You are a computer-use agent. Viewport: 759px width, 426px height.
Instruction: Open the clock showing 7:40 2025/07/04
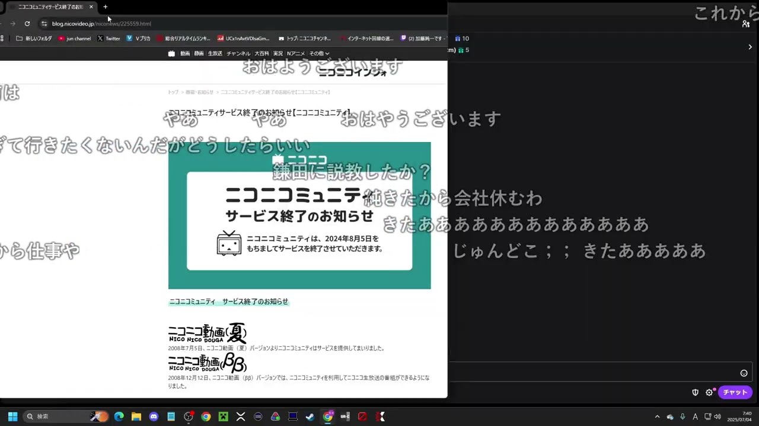point(739,417)
